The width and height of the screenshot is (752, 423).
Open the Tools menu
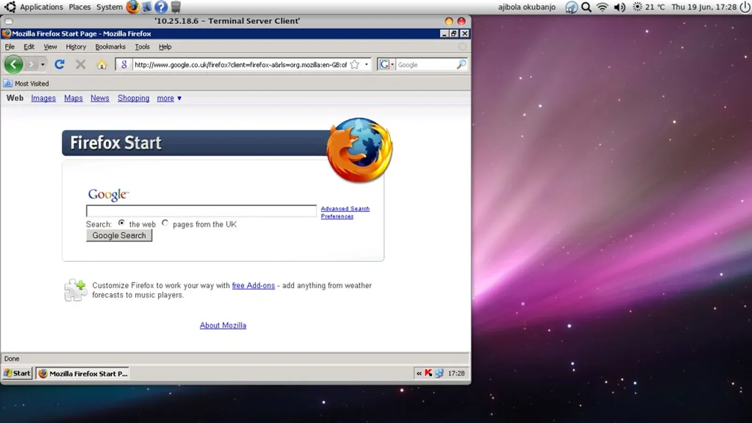coord(142,47)
